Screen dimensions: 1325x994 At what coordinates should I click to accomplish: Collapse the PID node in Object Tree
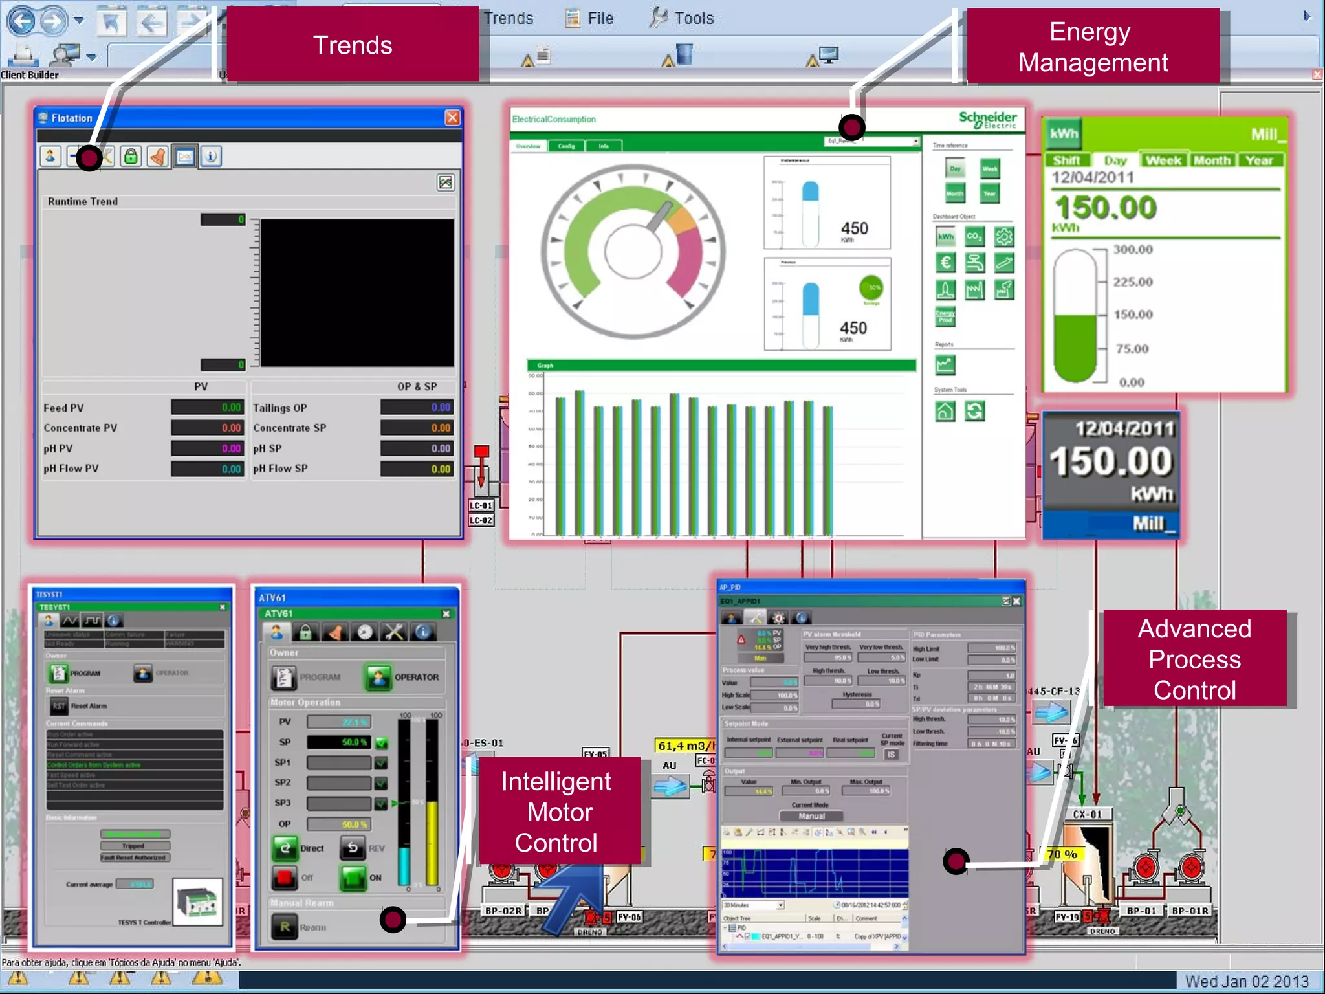click(726, 928)
